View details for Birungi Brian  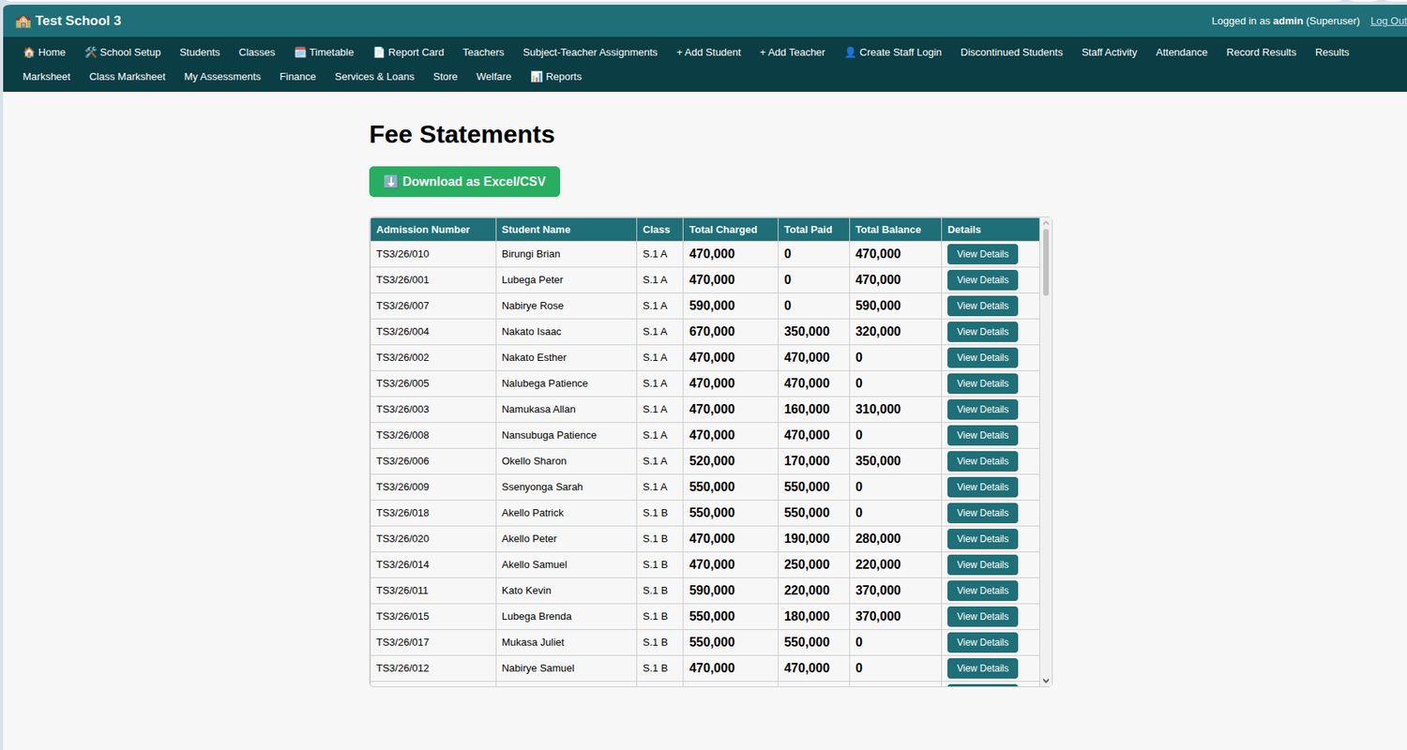click(x=982, y=254)
